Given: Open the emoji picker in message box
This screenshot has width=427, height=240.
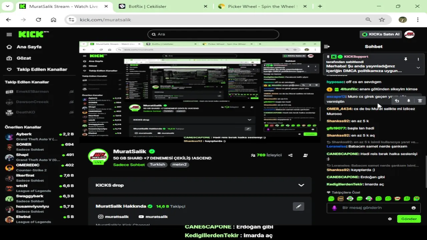Looking at the screenshot, I should point(414,208).
